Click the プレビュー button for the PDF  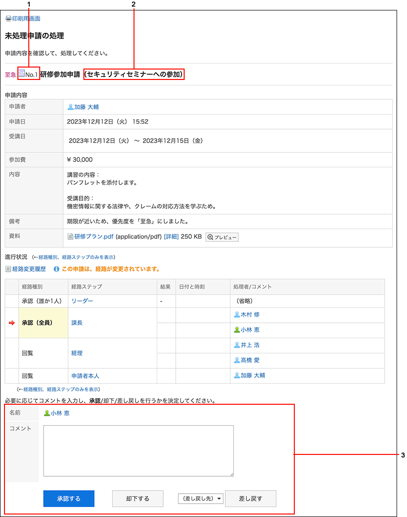point(222,237)
